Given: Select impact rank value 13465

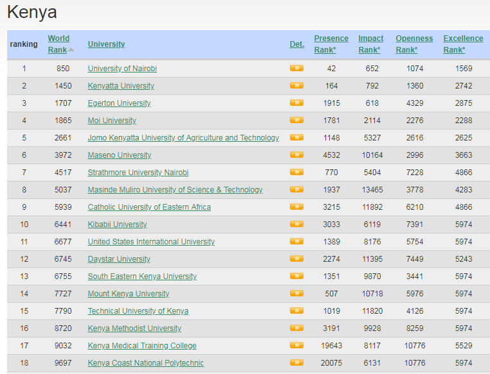Looking at the screenshot, I should pos(372,190).
